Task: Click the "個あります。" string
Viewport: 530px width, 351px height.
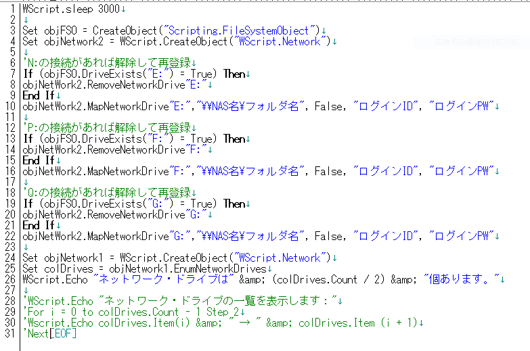Action: (462, 279)
